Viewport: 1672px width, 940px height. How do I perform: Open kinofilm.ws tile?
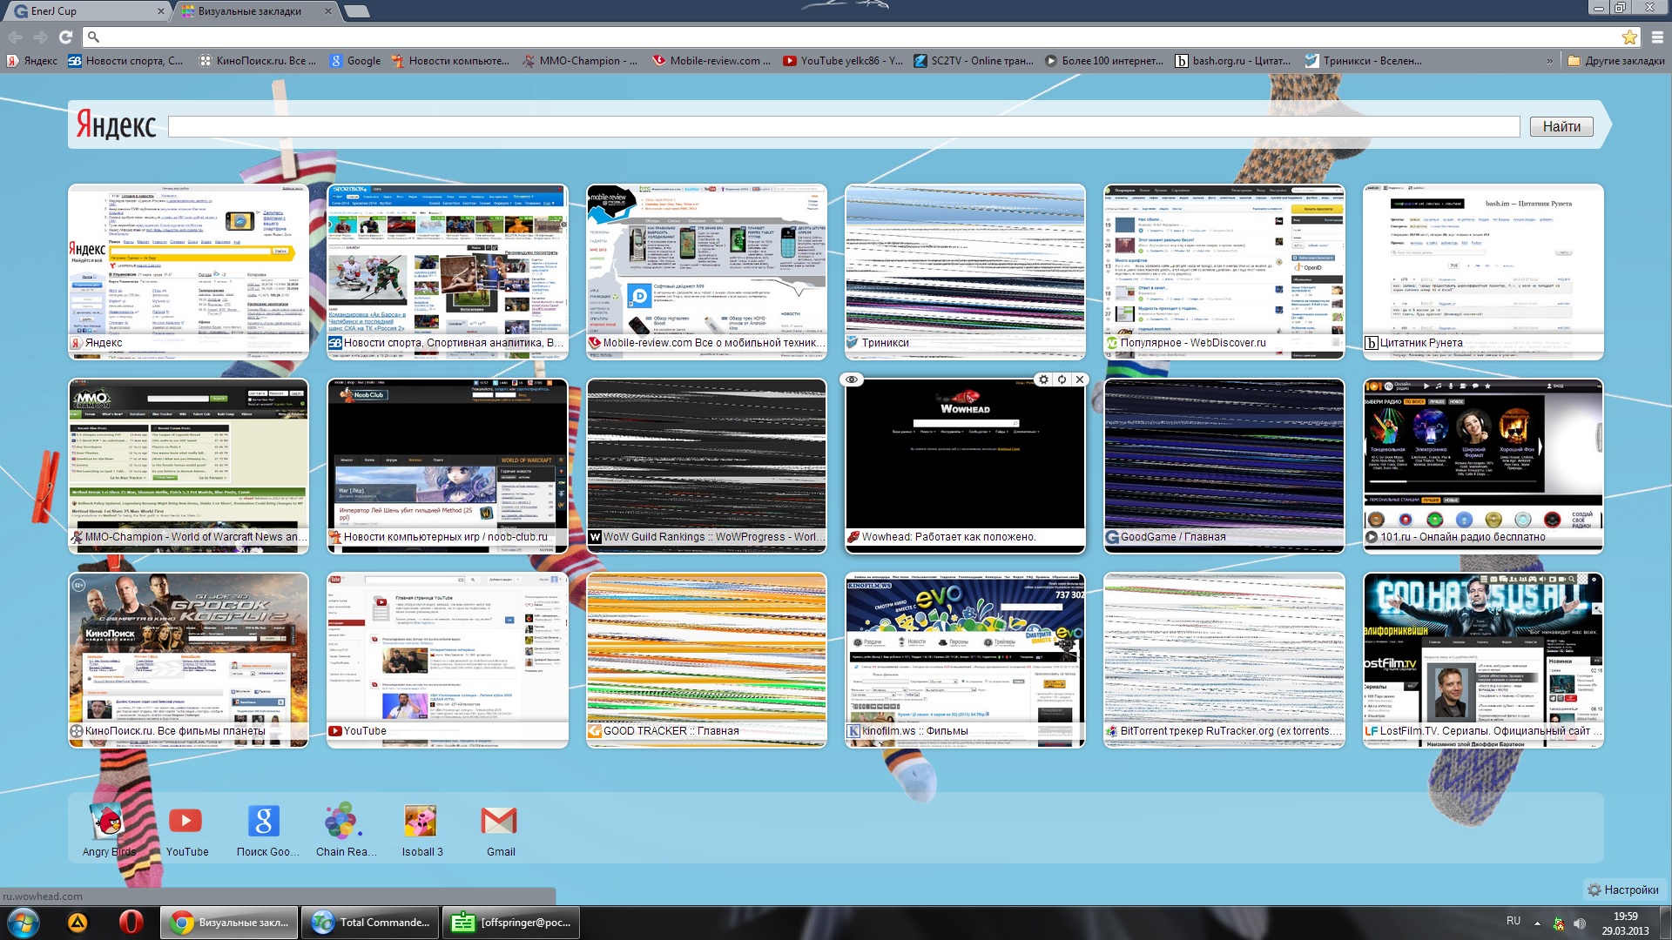coord(965,660)
